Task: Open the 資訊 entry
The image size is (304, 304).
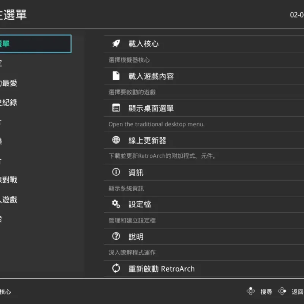Action: 204,173
